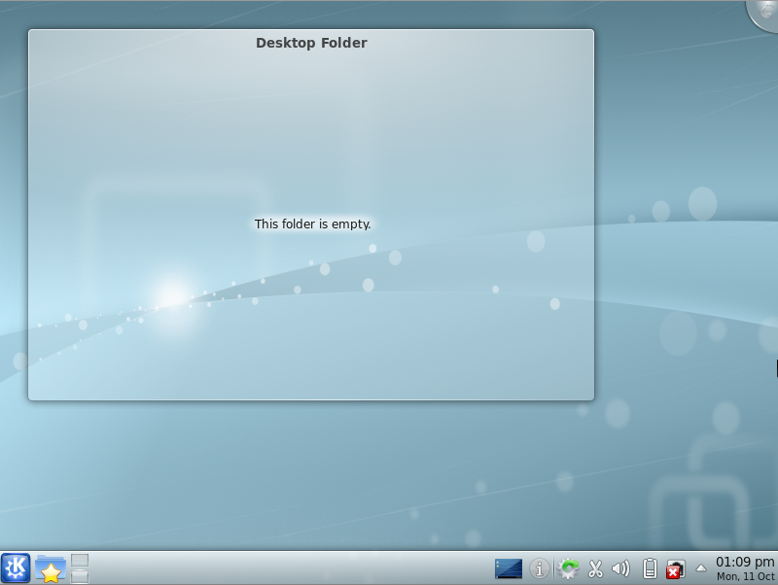Click empty space in the bottom panel
Screen dimensions: 778x585
292,568
